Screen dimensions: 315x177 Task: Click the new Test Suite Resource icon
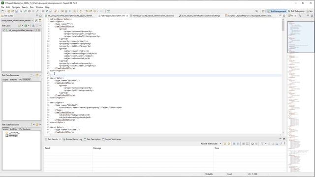(31, 124)
